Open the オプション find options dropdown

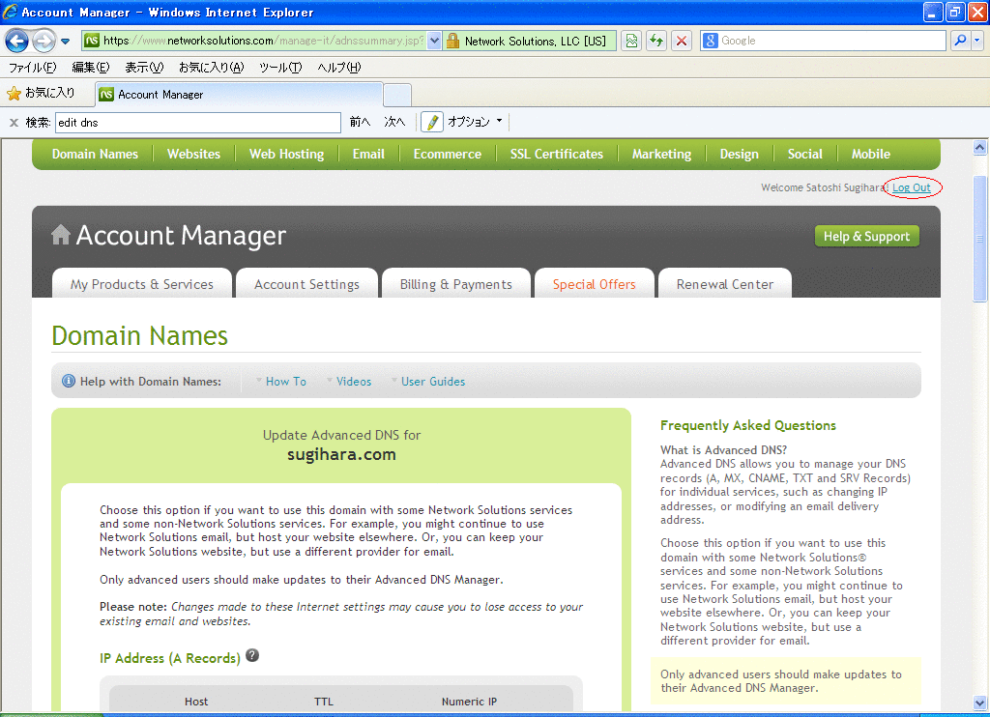click(475, 122)
